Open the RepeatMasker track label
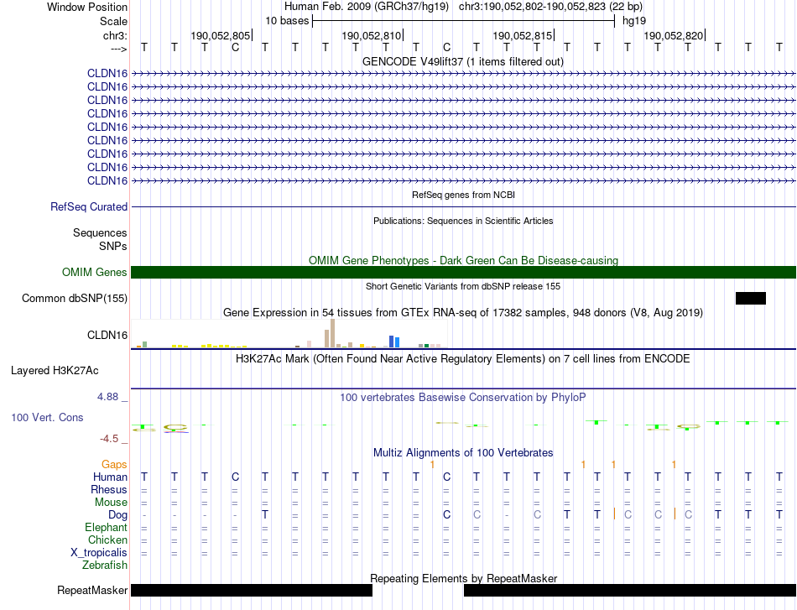Image resolution: width=797 pixels, height=610 pixels. 92,590
